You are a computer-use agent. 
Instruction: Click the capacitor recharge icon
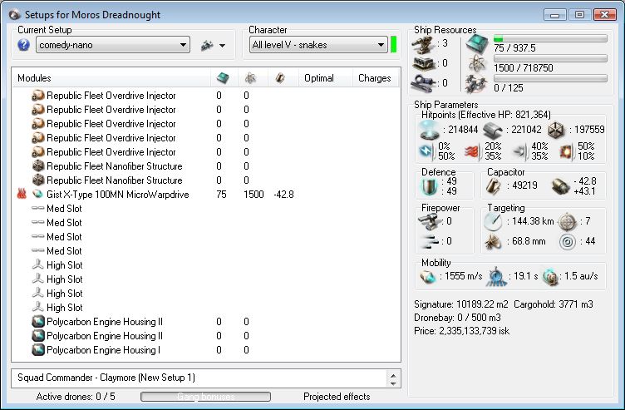[560, 186]
